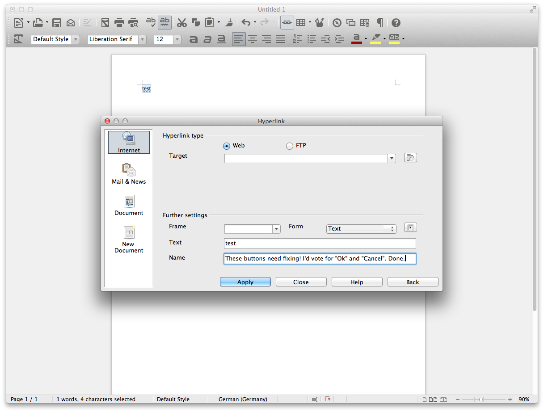Viewport: 544px width, 412px height.
Task: Click the browse target icon beside Target field
Action: pos(410,158)
